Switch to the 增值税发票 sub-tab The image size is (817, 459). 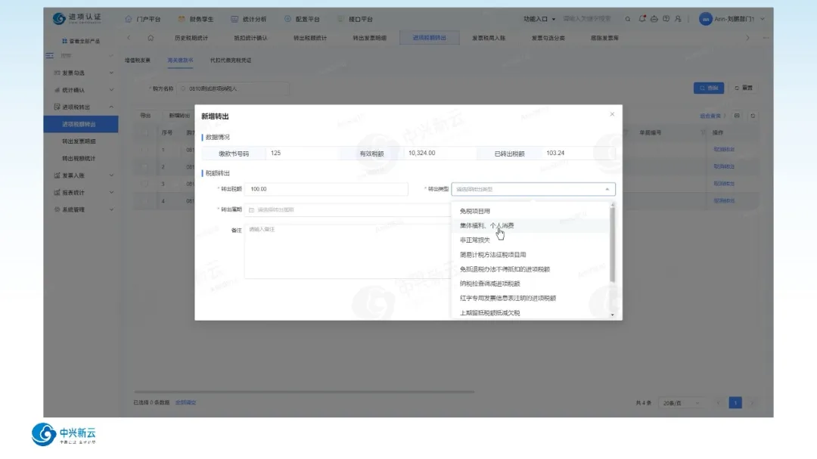[138, 60]
